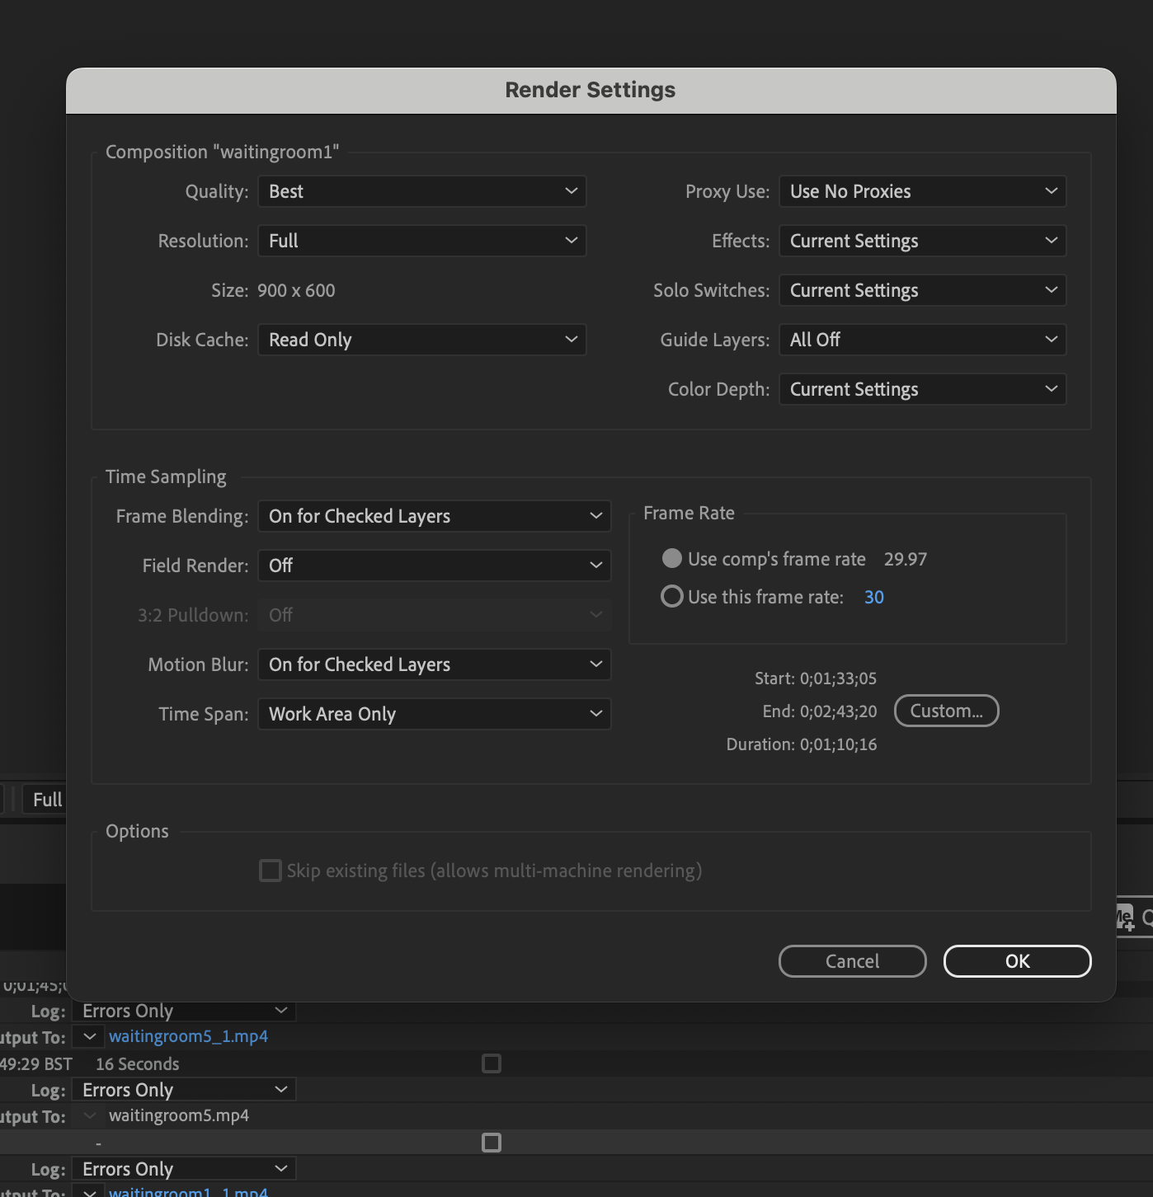The height and width of the screenshot is (1197, 1153).
Task: Open the Resolution dropdown
Action: pos(421,241)
